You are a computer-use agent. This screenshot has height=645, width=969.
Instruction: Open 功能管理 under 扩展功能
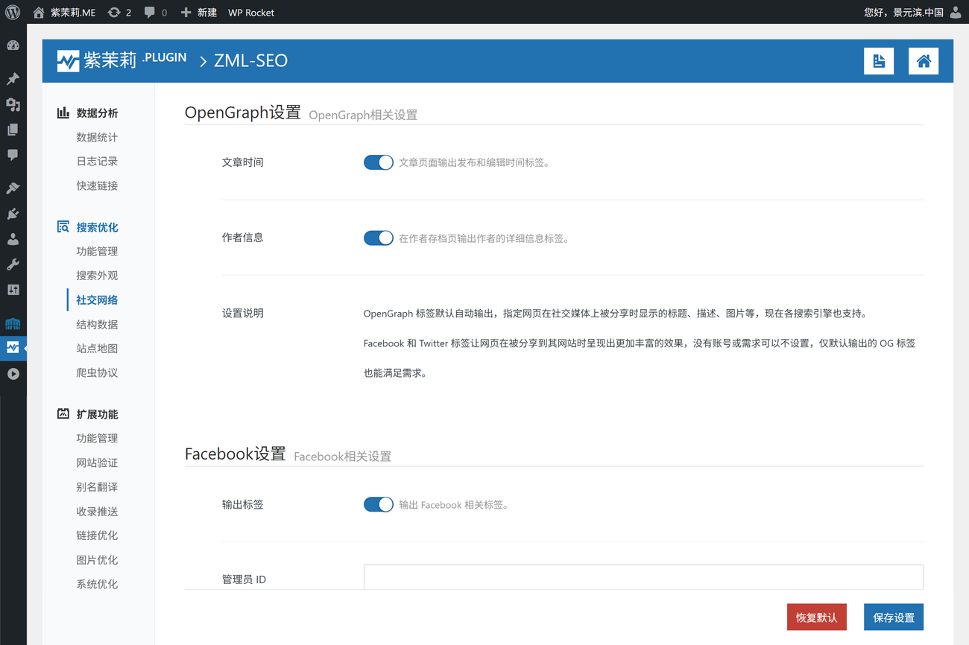97,438
